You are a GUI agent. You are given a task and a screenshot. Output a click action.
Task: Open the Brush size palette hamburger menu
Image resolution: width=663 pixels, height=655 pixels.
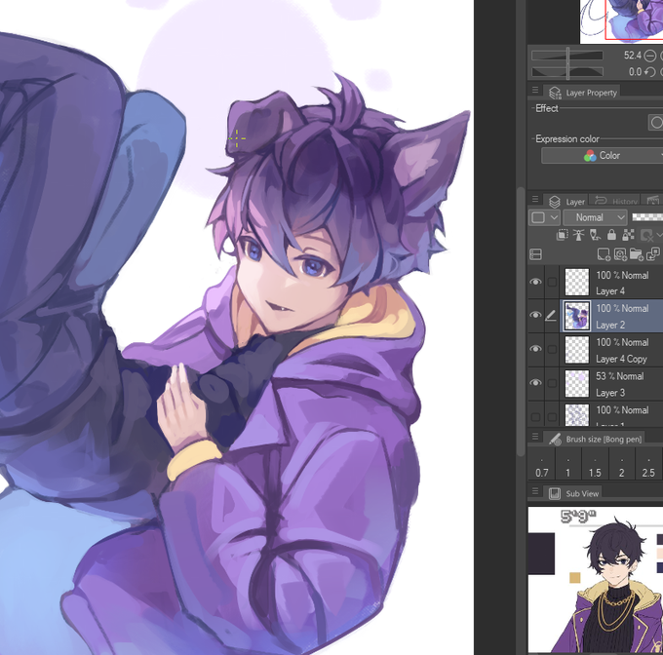[x=535, y=436]
